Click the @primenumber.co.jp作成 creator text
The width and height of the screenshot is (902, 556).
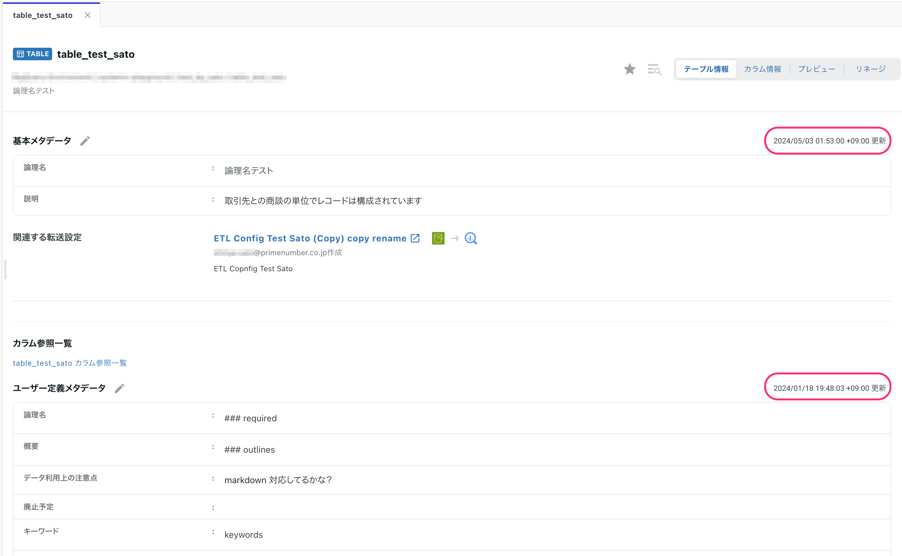coord(298,253)
